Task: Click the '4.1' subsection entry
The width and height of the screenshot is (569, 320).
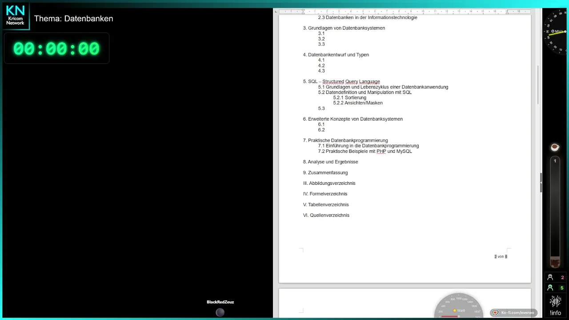Action: [321, 60]
